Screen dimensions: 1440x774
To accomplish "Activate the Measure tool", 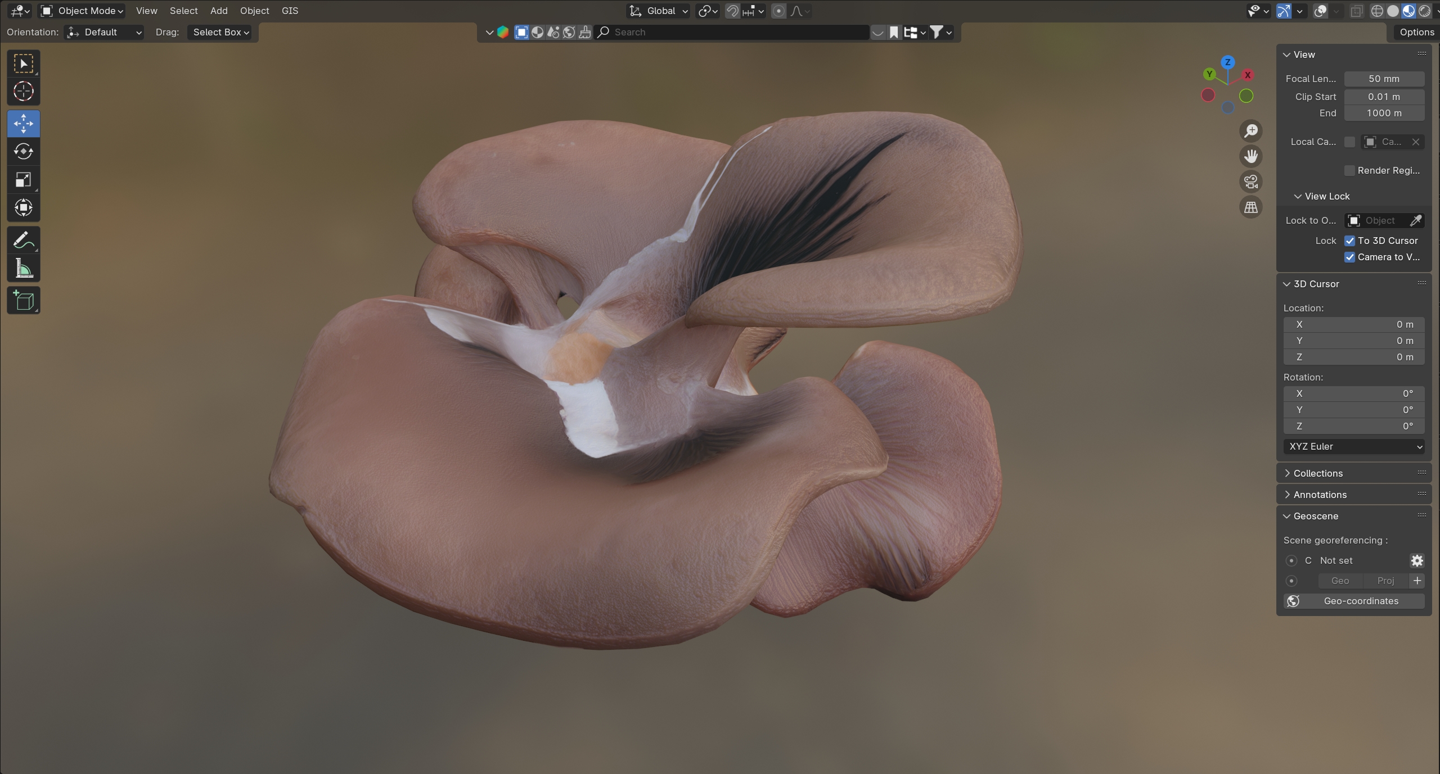I will 23,269.
